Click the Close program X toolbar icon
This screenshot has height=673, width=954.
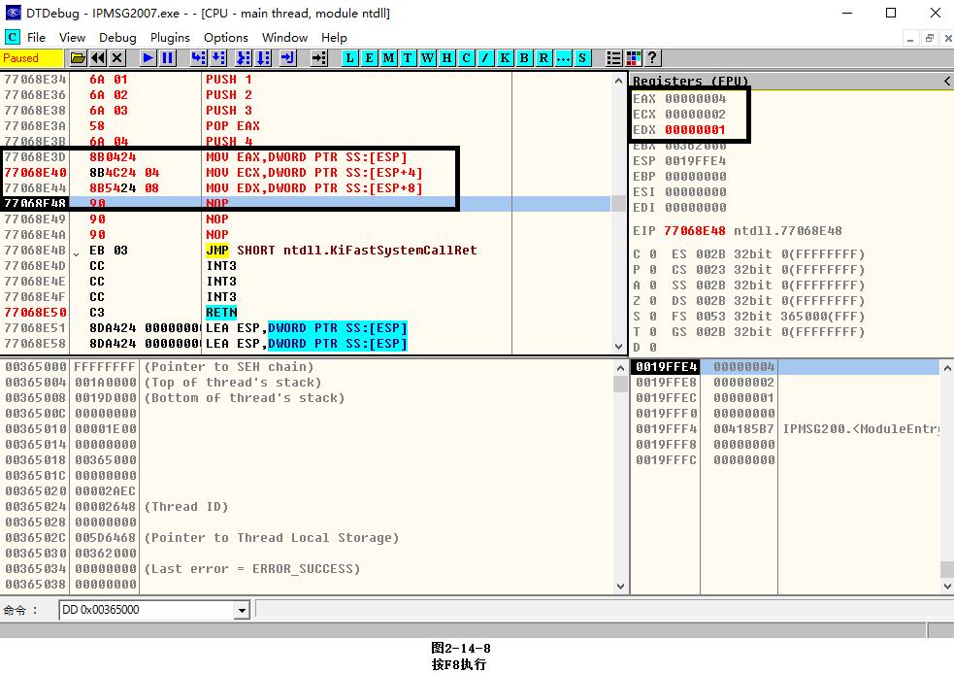(116, 58)
